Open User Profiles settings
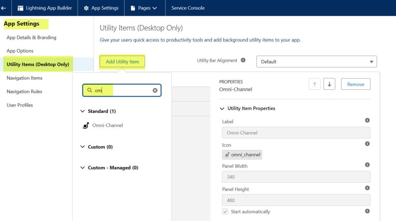This screenshot has height=221, width=396. point(20,105)
